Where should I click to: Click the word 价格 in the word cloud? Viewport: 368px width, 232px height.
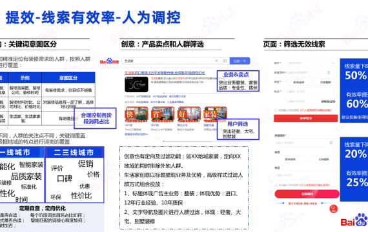point(93,175)
